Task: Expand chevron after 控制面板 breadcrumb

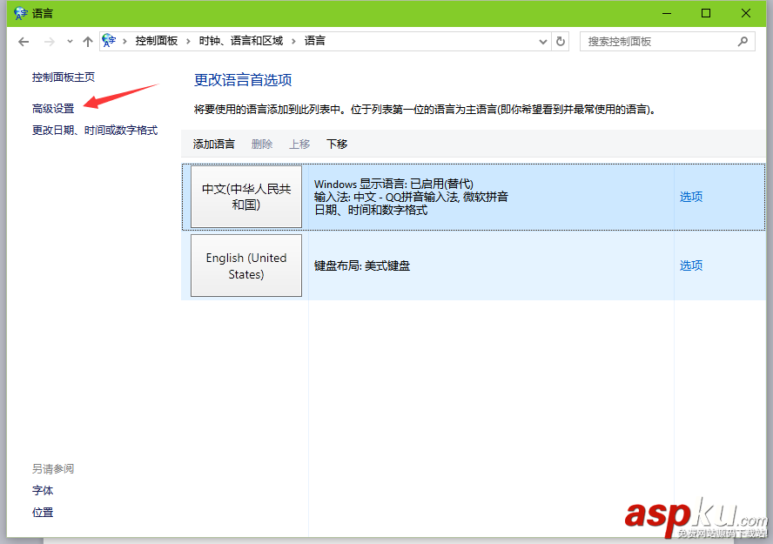Action: [188, 42]
